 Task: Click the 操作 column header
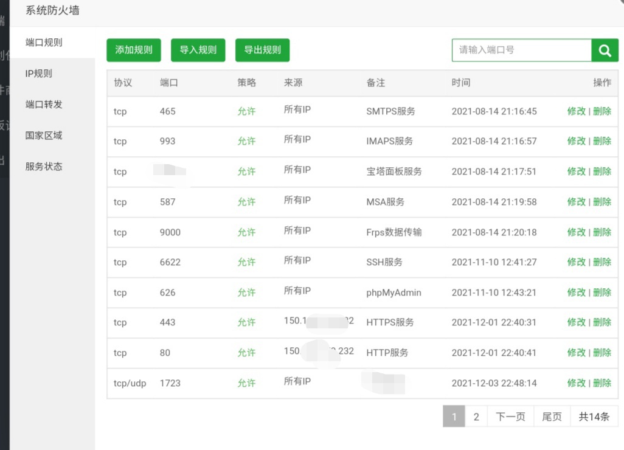(602, 83)
